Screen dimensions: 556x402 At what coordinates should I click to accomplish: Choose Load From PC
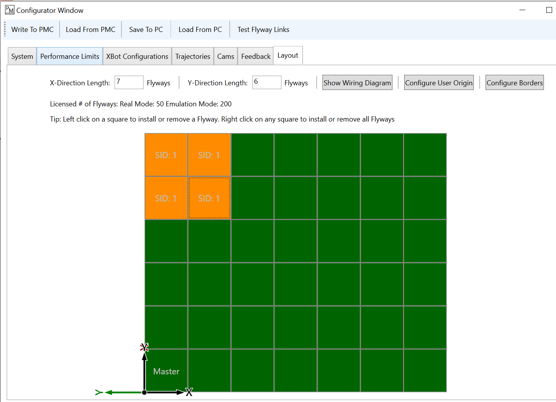tap(200, 30)
